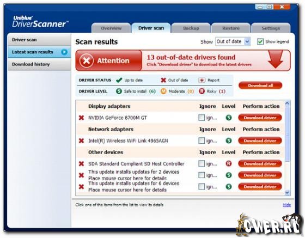Select Intel(R) Wireless WiFi Link 4965AGN entry
This screenshot has width=305, height=238.
[128, 141]
